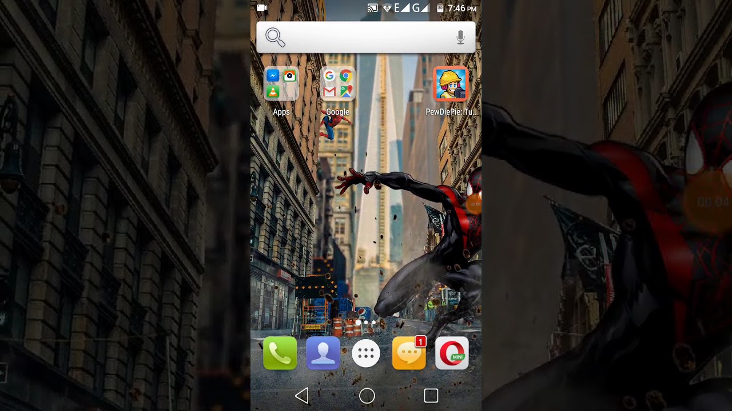The image size is (732, 411).
Task: Tap the battery status icon
Action: click(440, 8)
